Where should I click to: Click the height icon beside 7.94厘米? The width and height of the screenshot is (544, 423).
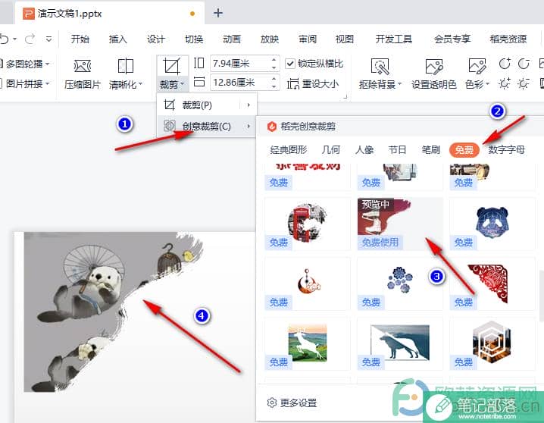coord(199,63)
